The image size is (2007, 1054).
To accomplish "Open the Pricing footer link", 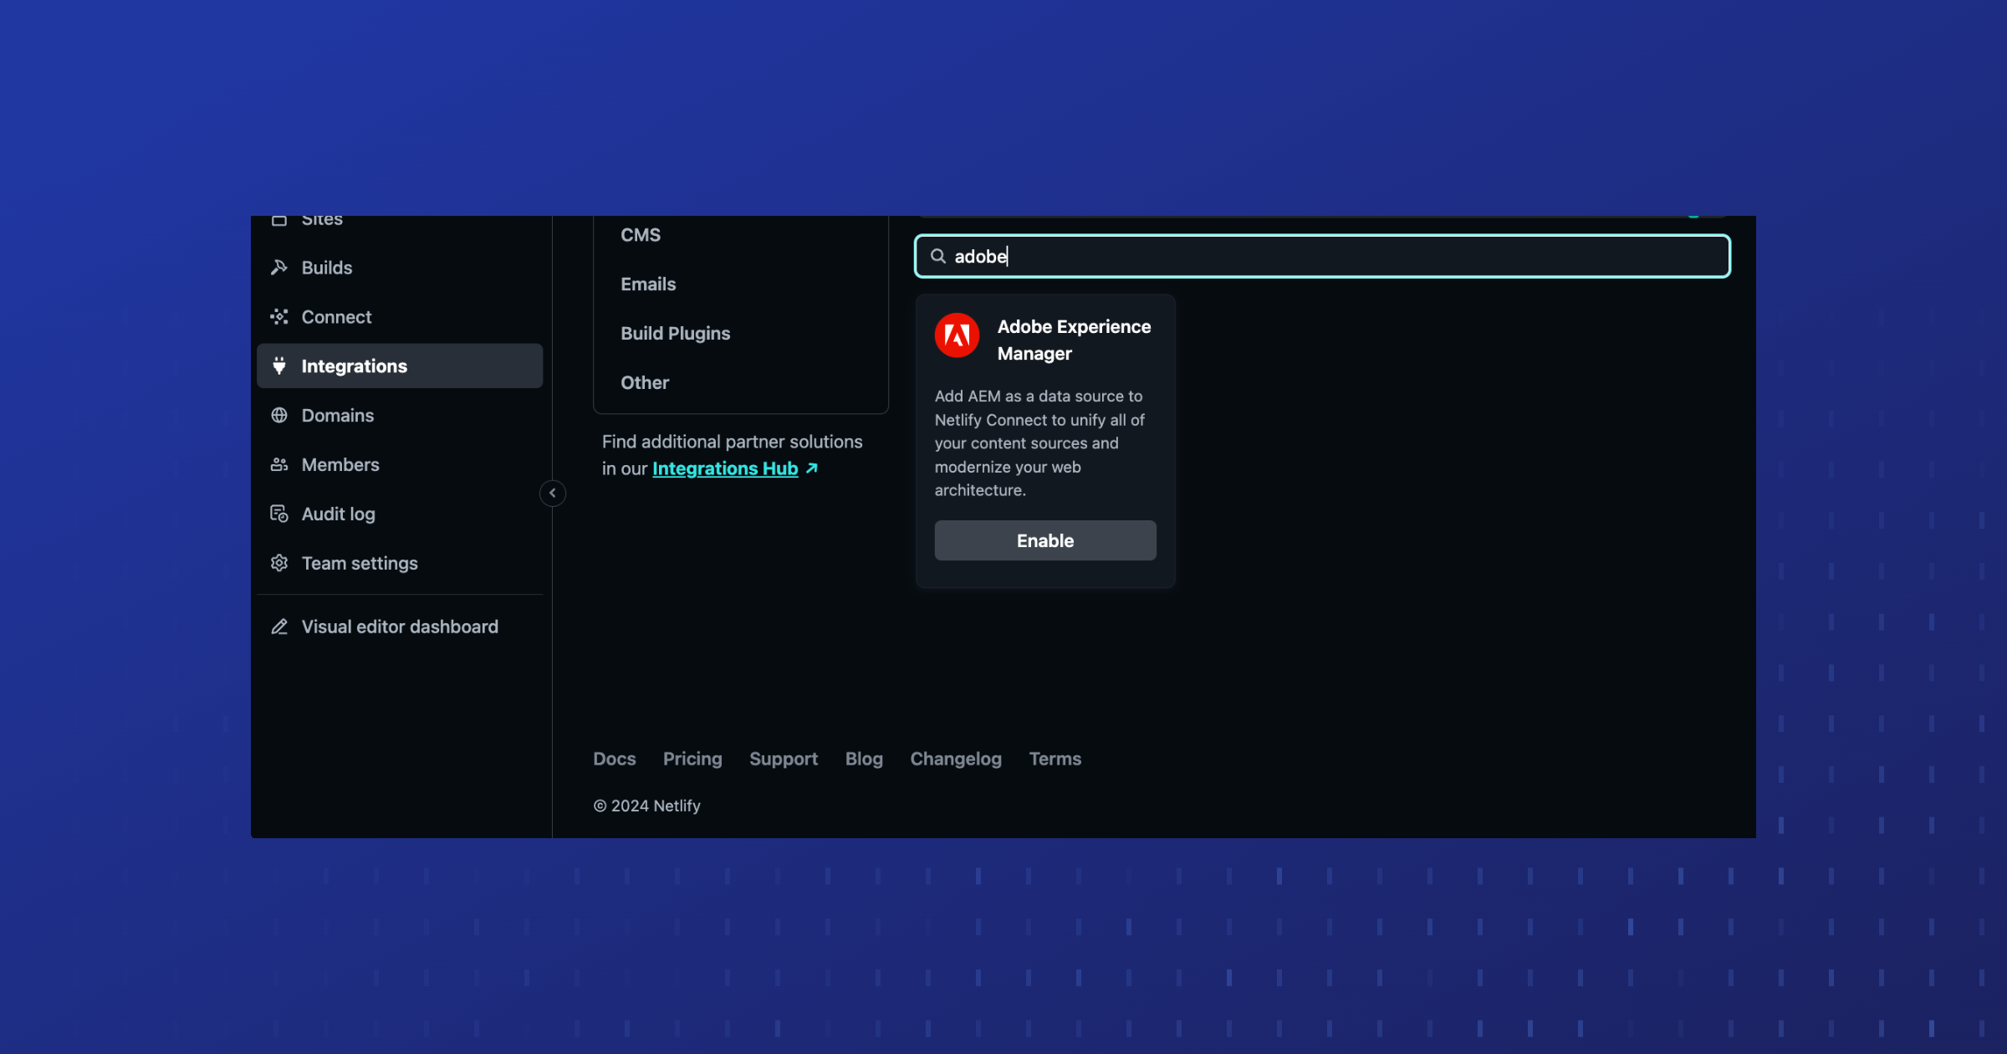I will (692, 760).
